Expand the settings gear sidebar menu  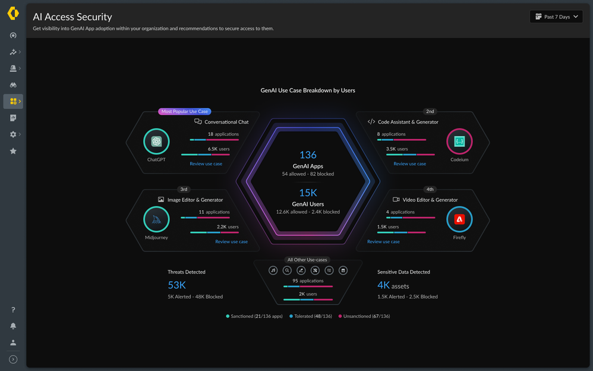click(13, 134)
